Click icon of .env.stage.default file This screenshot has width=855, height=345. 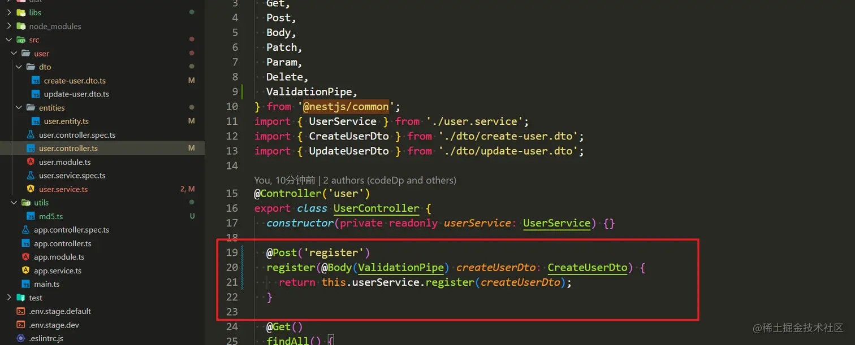pyautogui.click(x=21, y=311)
